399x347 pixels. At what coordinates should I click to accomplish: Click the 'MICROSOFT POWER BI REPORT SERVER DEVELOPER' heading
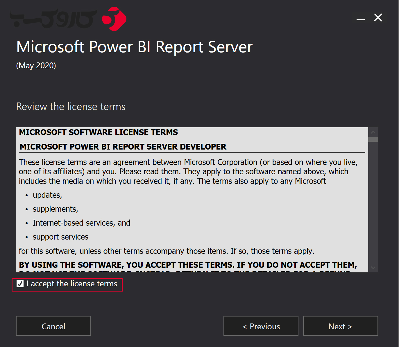[123, 147]
